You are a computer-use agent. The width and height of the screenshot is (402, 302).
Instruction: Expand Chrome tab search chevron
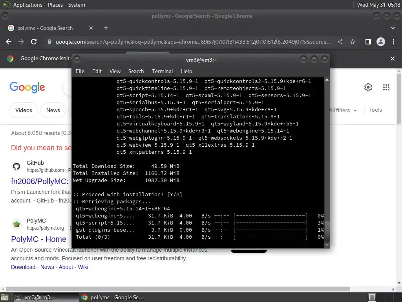pyautogui.click(x=393, y=28)
